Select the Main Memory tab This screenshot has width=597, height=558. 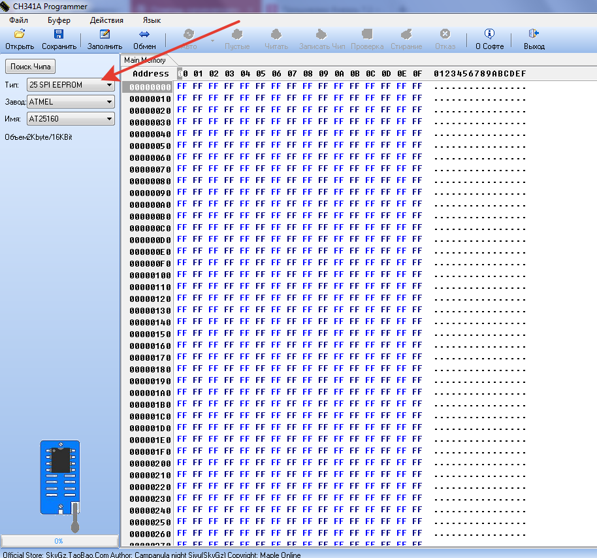(x=145, y=60)
